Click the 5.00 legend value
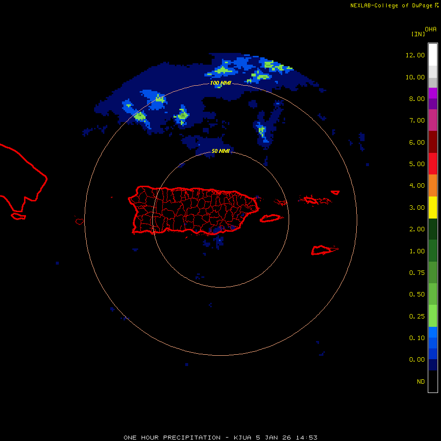Screen dimensions: 441x441 [x=417, y=164]
